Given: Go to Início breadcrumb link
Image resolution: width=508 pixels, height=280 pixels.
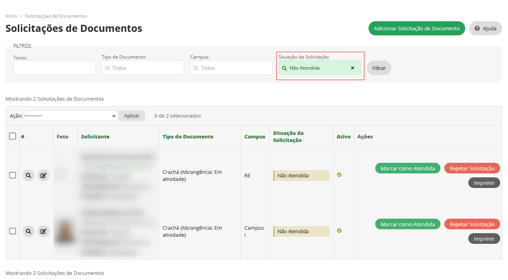Looking at the screenshot, I should click(11, 16).
